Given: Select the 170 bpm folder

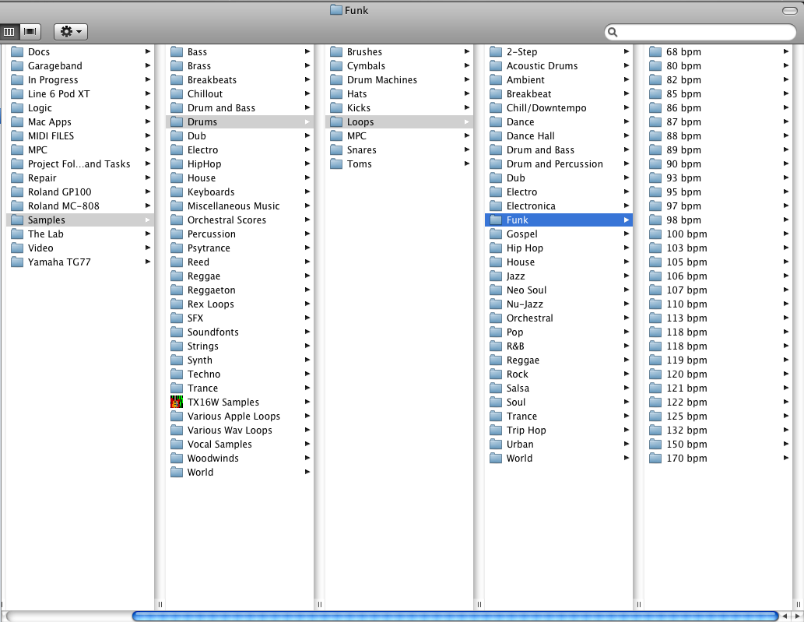Looking at the screenshot, I should point(686,459).
